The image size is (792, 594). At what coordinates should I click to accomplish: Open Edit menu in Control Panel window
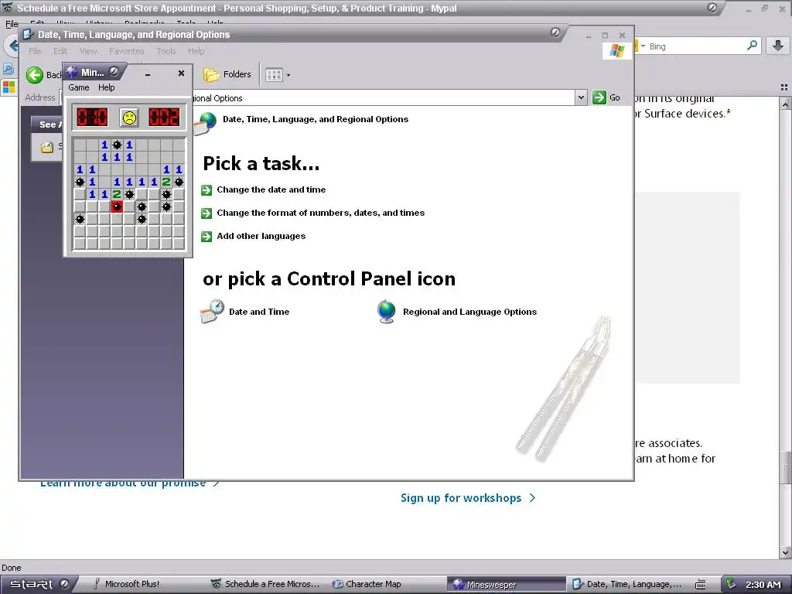pyautogui.click(x=60, y=51)
